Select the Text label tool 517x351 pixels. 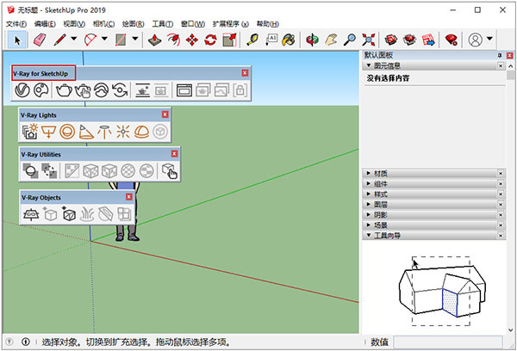[x=271, y=40]
